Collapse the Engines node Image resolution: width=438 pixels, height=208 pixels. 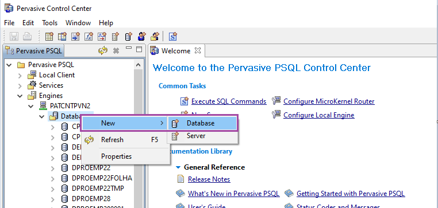point(20,96)
